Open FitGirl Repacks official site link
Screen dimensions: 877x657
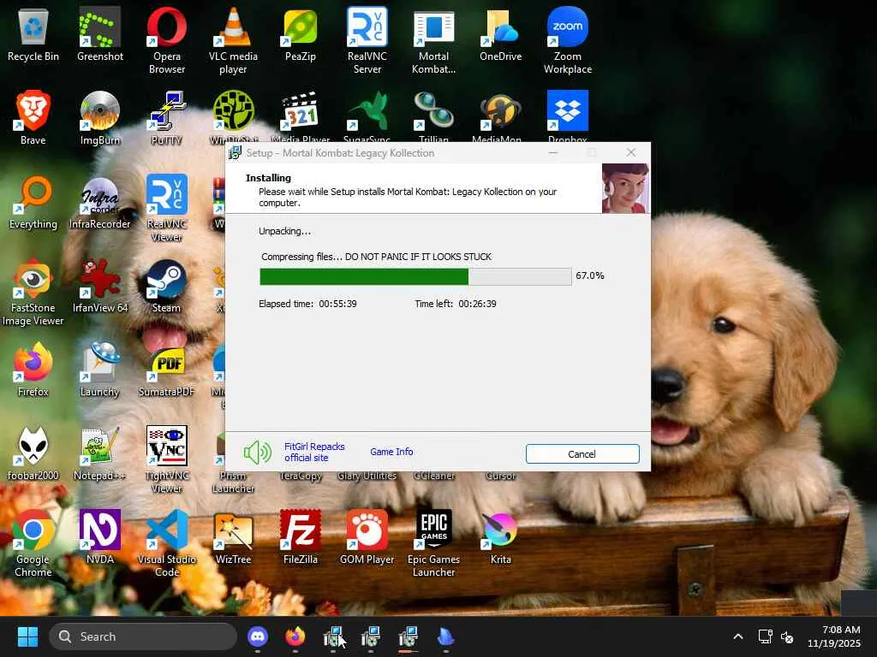(x=314, y=452)
